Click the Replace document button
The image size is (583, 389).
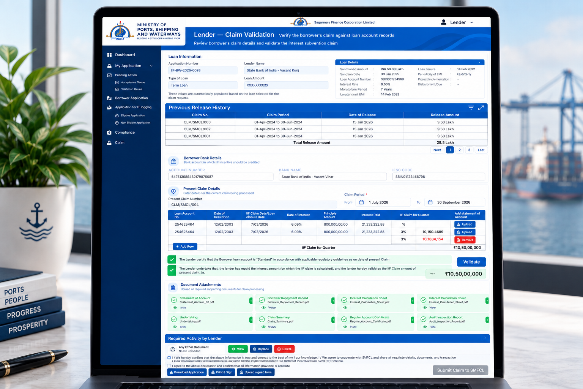point(261,349)
